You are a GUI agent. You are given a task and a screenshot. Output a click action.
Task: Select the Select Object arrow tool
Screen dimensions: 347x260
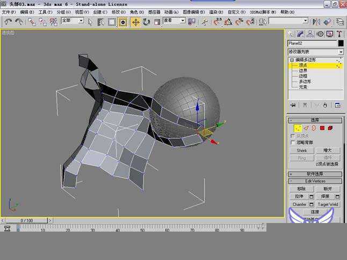[x=90, y=22]
